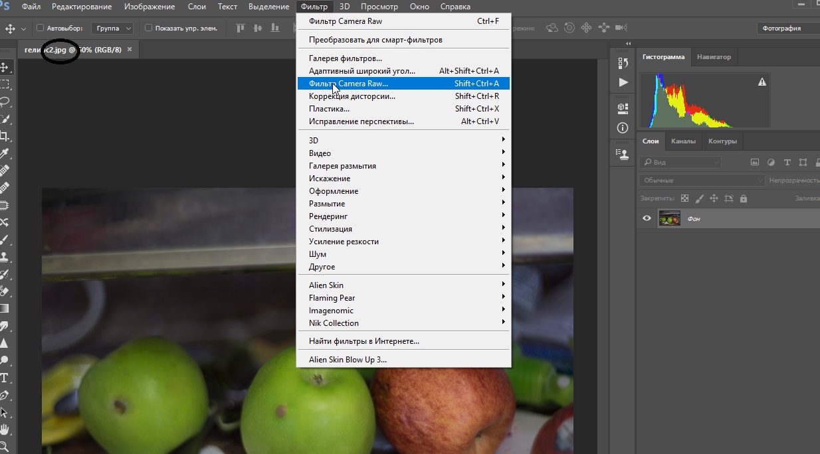Click the align top edges icon
Screen dimensions: 820x454
(240, 28)
